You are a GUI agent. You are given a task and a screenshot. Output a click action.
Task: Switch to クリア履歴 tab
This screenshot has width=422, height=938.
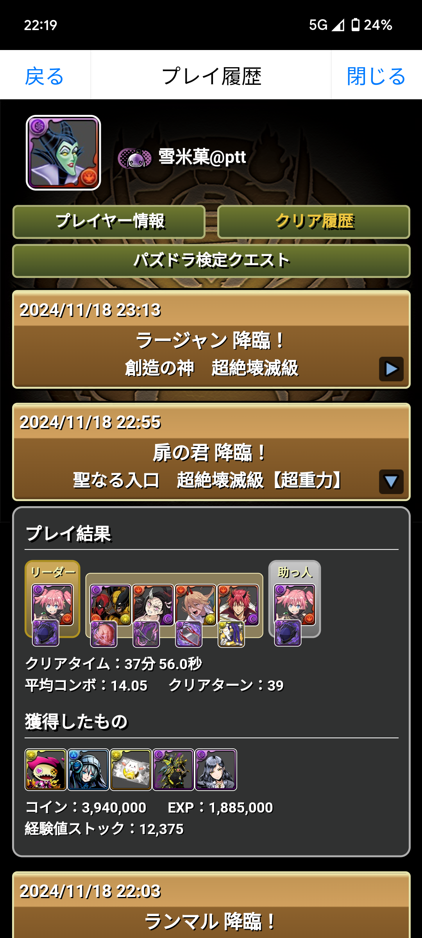coord(314,222)
